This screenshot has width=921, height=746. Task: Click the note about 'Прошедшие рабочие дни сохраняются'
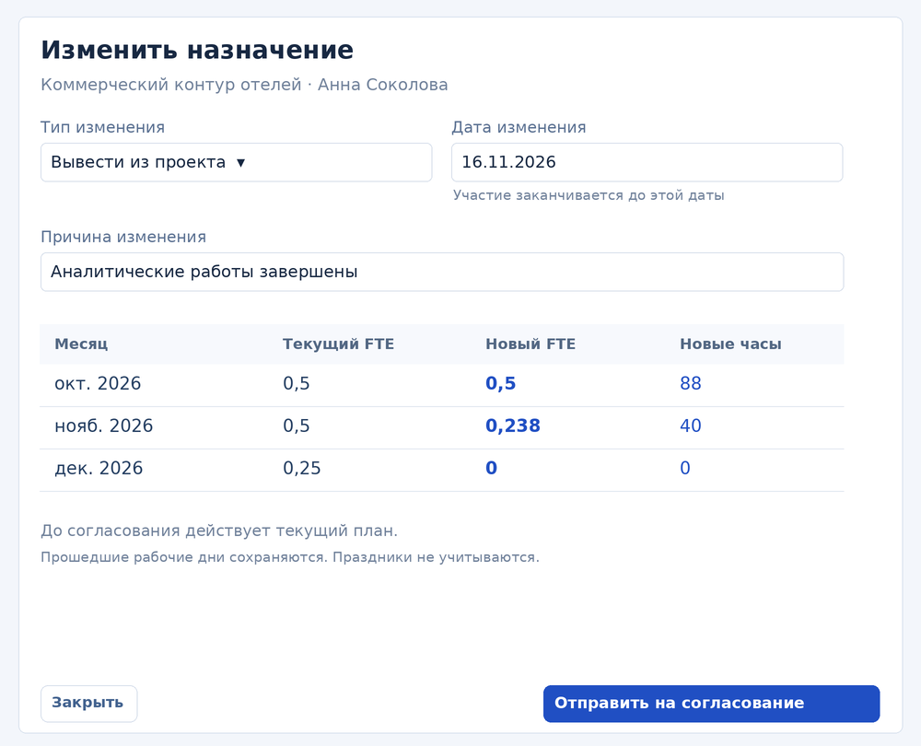click(x=290, y=557)
